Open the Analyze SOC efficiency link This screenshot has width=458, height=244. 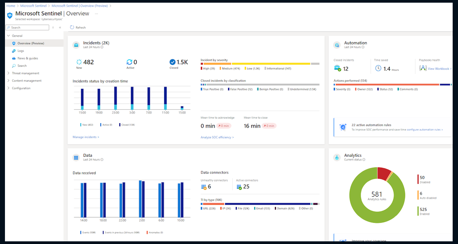[217, 137]
